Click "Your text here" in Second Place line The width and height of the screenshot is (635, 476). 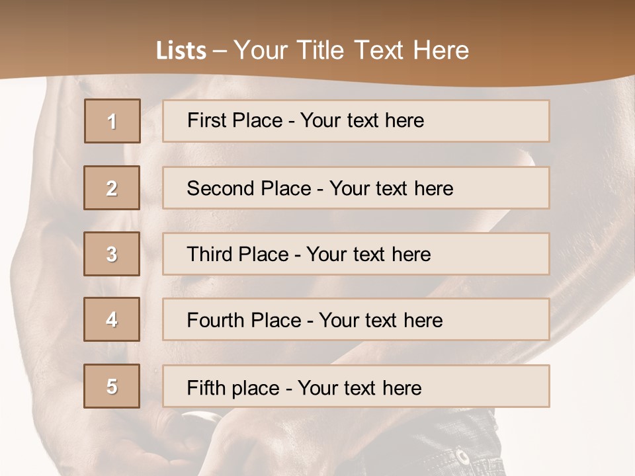[391, 188]
